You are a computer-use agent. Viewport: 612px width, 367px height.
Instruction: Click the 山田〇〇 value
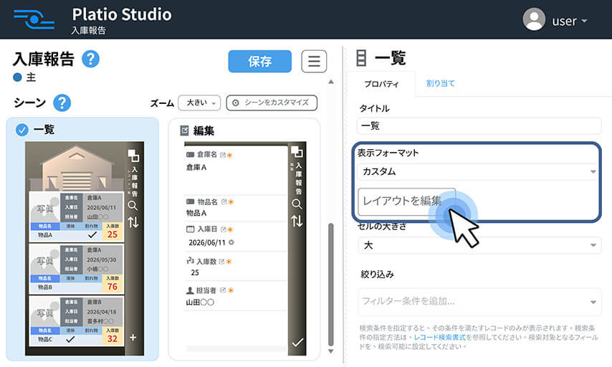click(x=200, y=302)
